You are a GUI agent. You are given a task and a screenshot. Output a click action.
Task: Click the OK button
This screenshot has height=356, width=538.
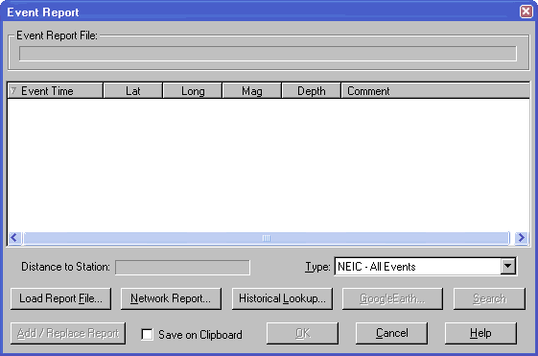coord(302,333)
